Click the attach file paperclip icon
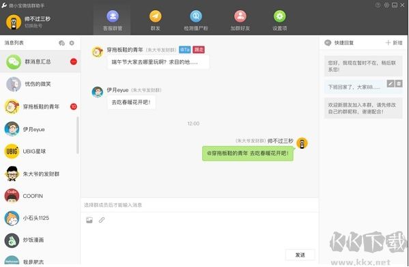The width and height of the screenshot is (409, 267). coord(102,220)
